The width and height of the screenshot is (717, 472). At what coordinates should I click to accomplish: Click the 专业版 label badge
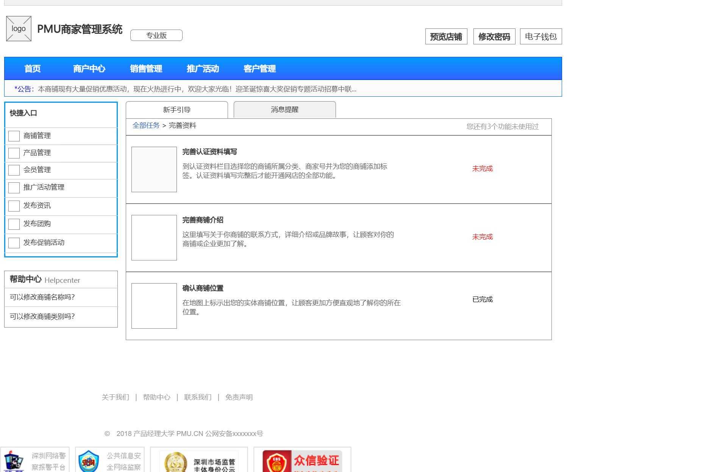(156, 35)
